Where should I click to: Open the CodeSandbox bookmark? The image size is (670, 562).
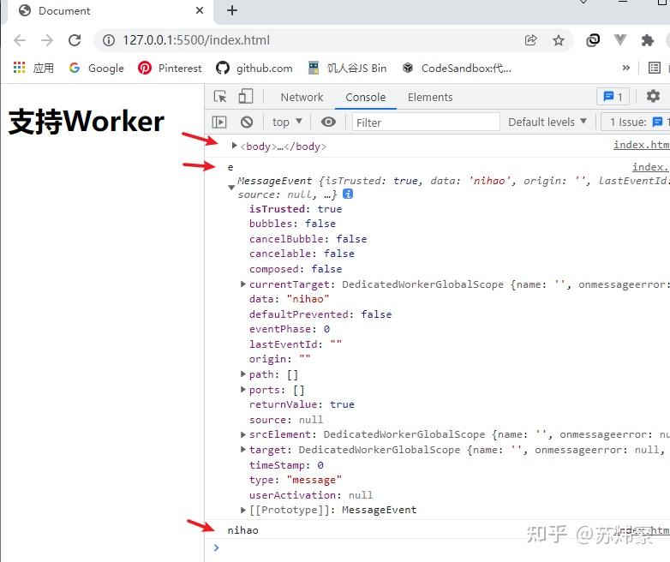[457, 68]
